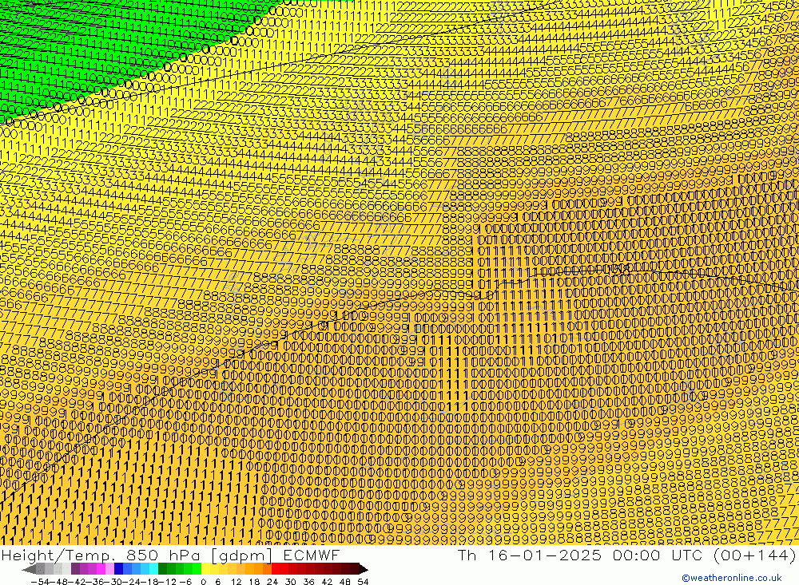Click the '00:00 UTC' time text
The height and width of the screenshot is (585, 799).
coord(658,555)
